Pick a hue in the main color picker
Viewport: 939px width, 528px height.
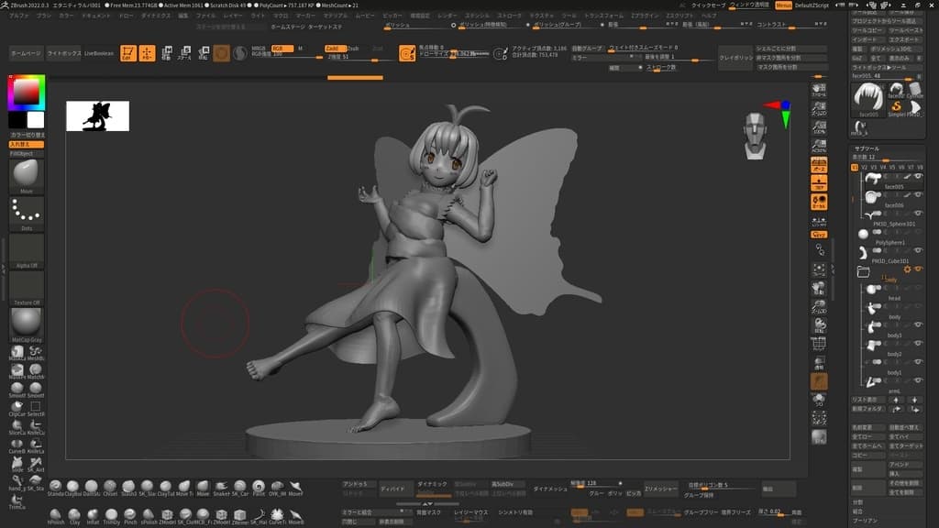tap(27, 93)
